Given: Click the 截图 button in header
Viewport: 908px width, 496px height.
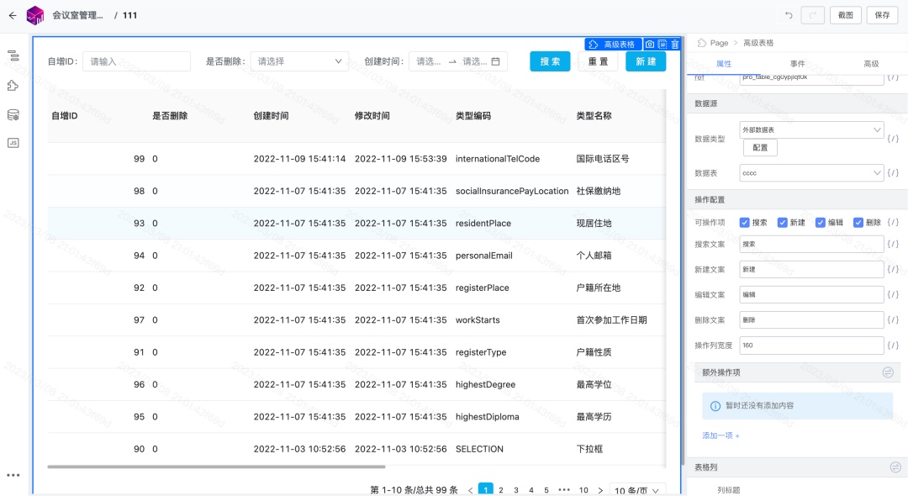Looking at the screenshot, I should (x=846, y=15).
